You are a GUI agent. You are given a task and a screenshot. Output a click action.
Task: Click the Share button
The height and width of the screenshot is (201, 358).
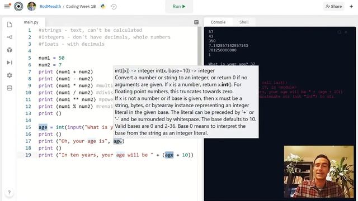pos(333,6)
